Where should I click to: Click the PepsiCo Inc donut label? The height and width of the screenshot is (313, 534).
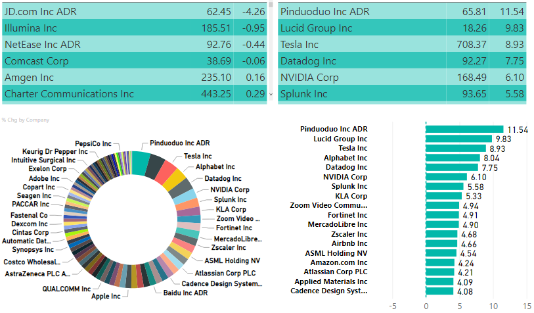click(x=93, y=144)
